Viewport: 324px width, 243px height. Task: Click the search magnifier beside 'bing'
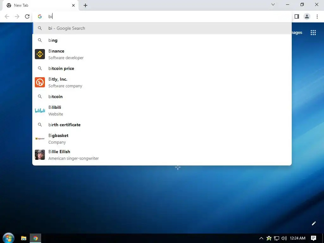click(x=40, y=40)
